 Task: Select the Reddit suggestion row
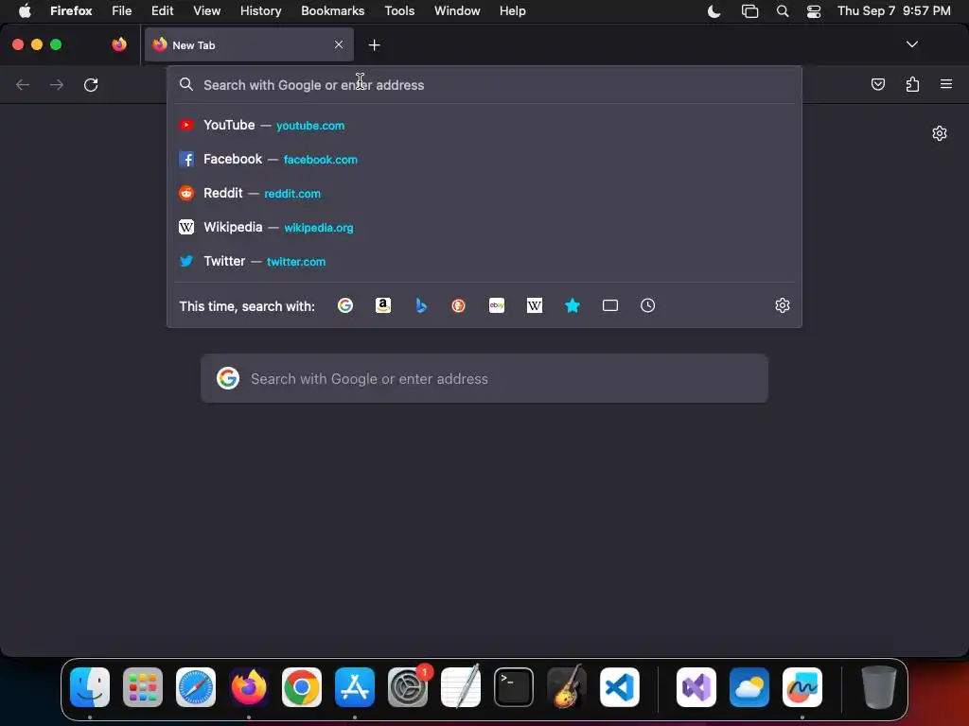[484, 193]
